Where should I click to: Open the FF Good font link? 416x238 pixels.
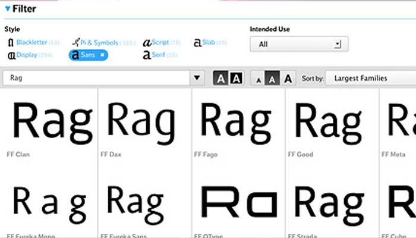tap(300, 155)
